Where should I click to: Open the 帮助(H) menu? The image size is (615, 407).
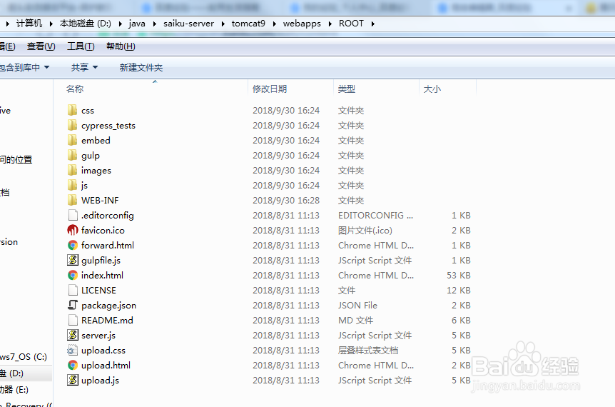[121, 46]
